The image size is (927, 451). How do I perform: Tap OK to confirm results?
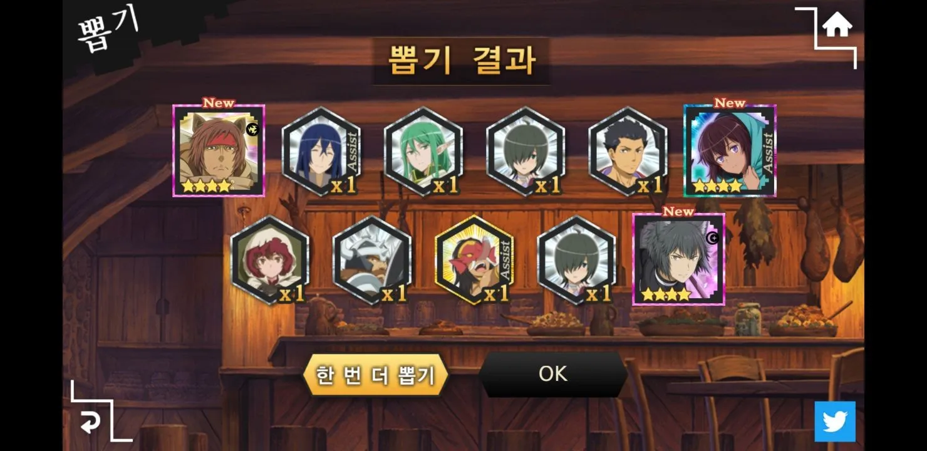pos(553,374)
